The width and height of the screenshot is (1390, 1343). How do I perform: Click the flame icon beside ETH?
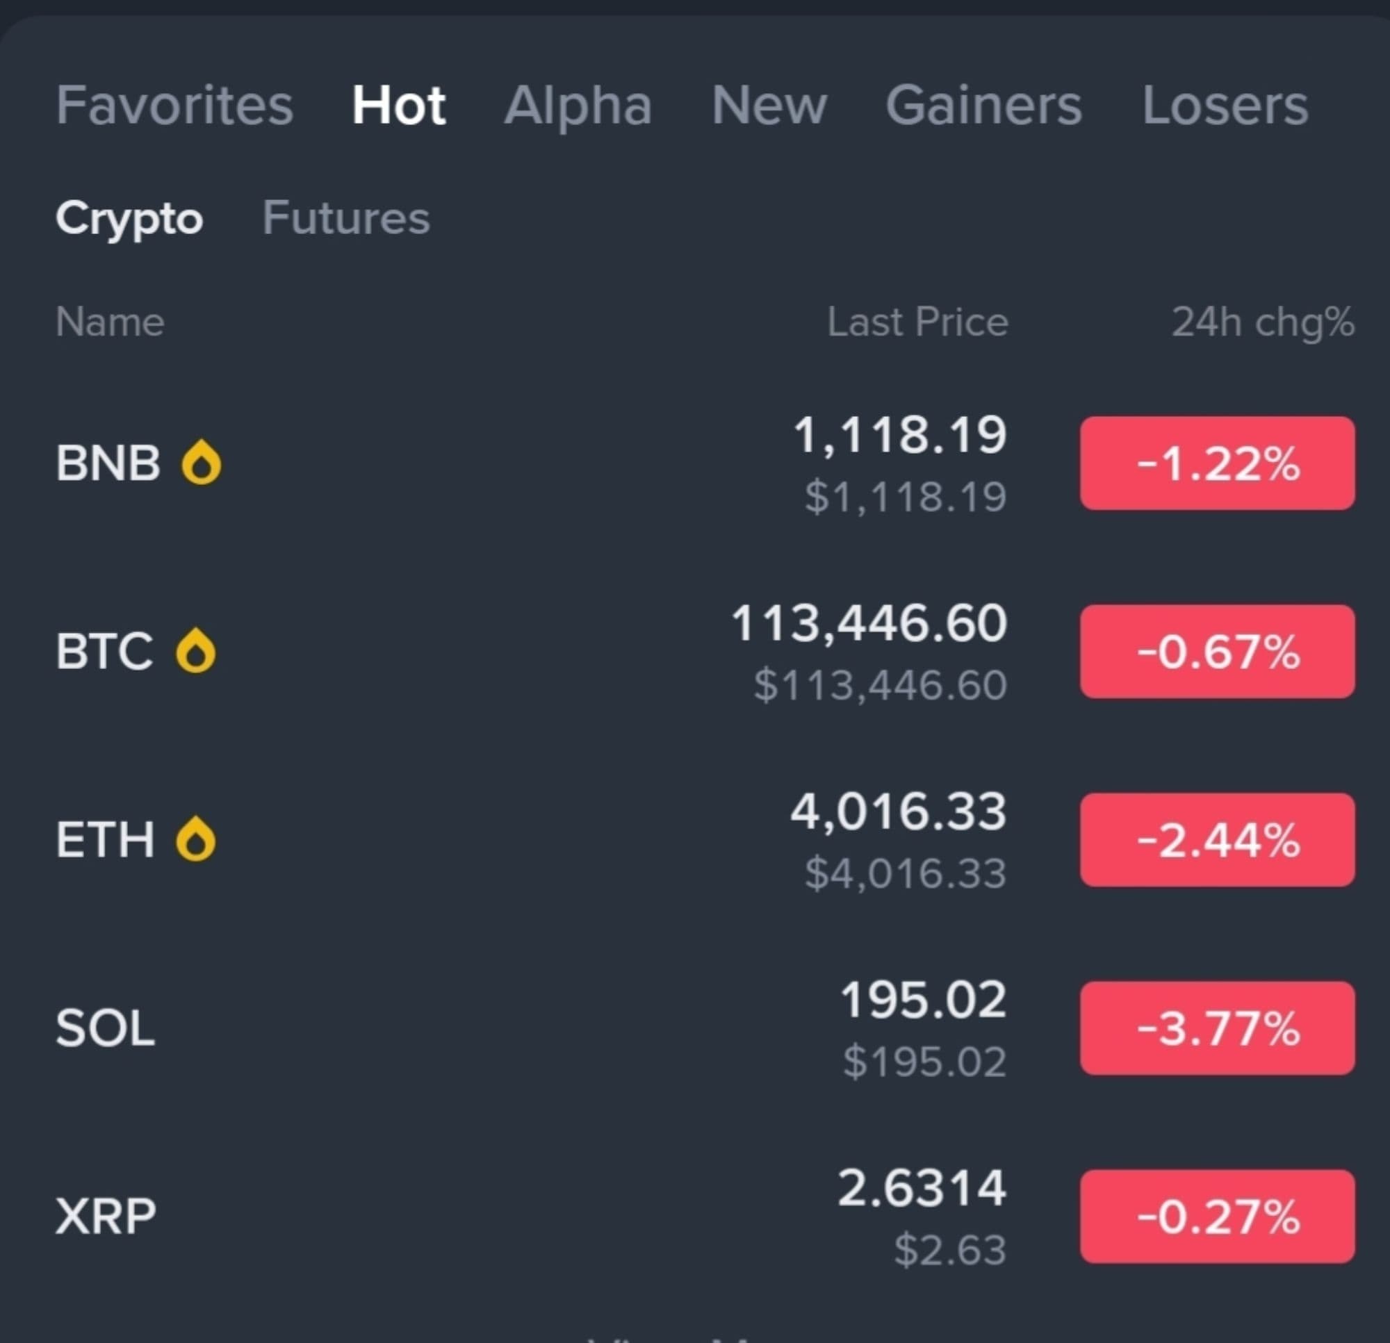(196, 839)
